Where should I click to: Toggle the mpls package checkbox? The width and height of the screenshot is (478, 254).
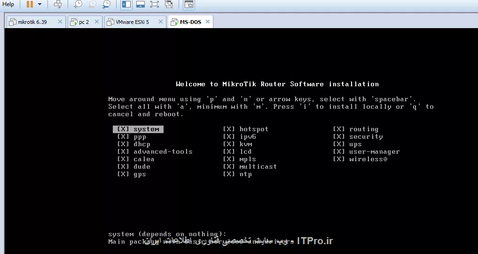click(x=229, y=159)
